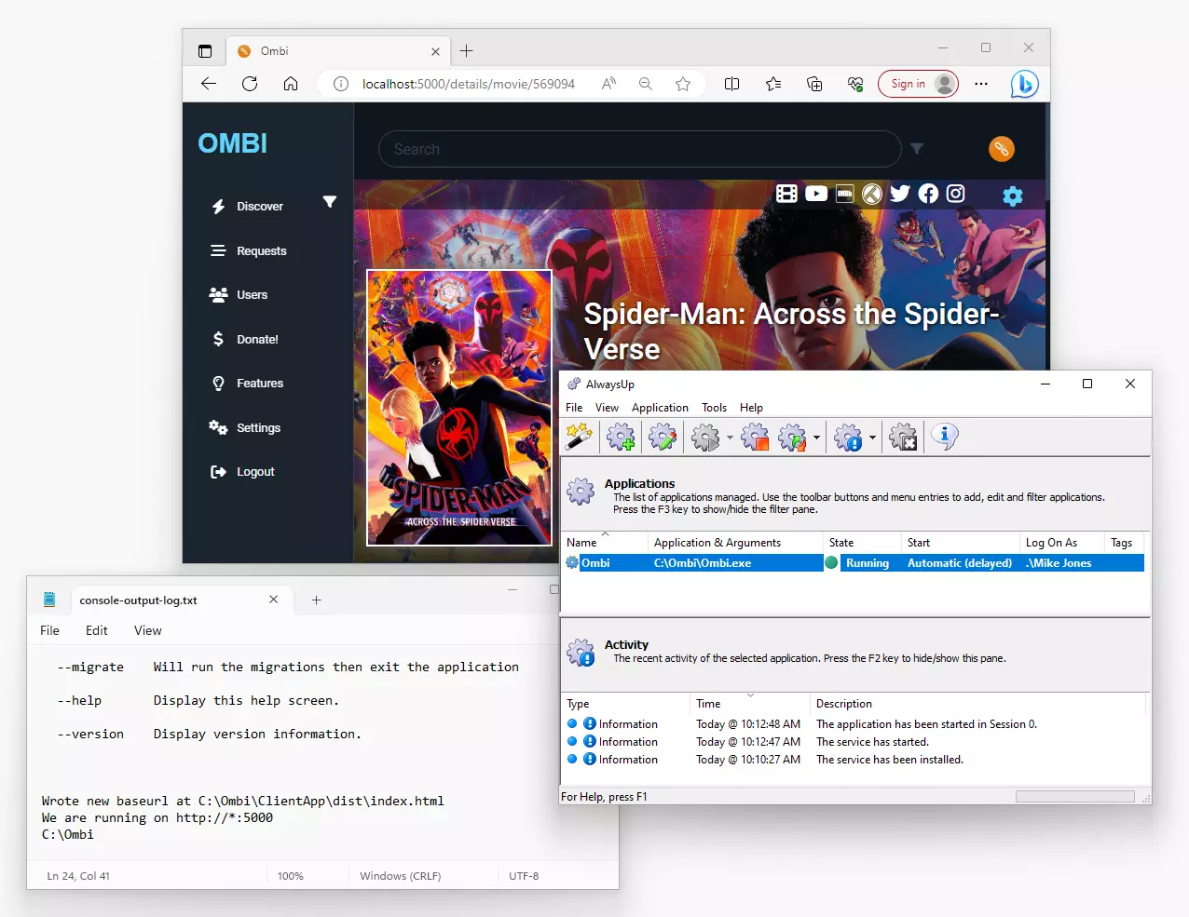
Task: Open the movie's Twitter link
Action: [900, 194]
